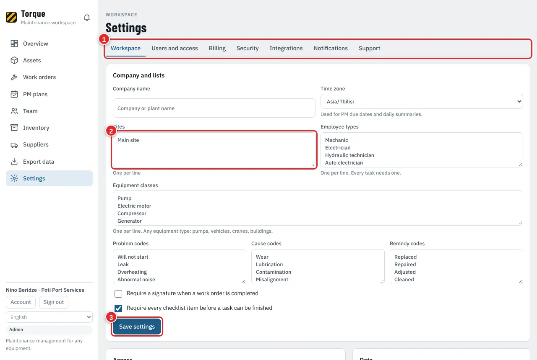
Task: Click the Assets cube icon
Action: click(x=14, y=60)
